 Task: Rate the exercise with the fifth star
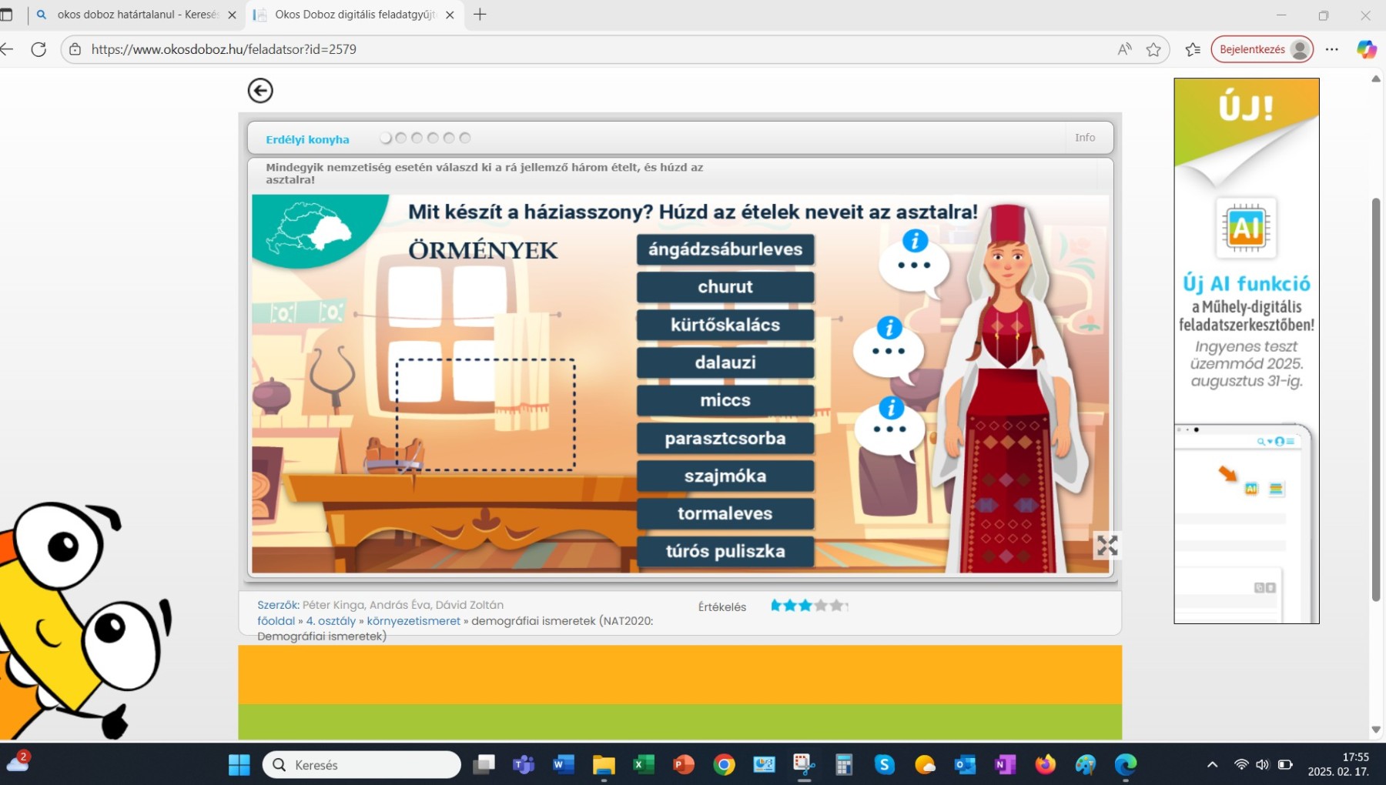838,606
